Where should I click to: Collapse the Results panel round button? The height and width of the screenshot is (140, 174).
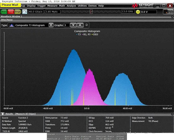(x=172, y=114)
